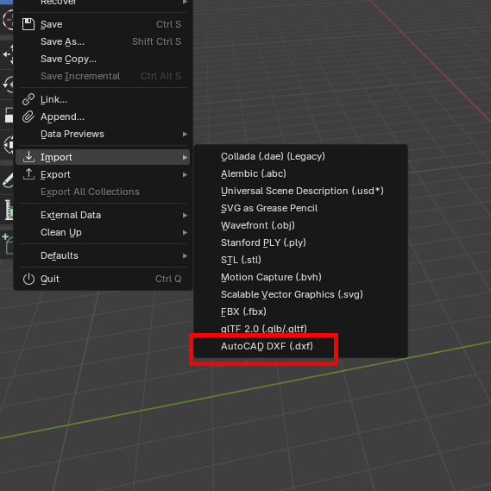Choose Save As... menu entry
491x491 pixels.
103,41
